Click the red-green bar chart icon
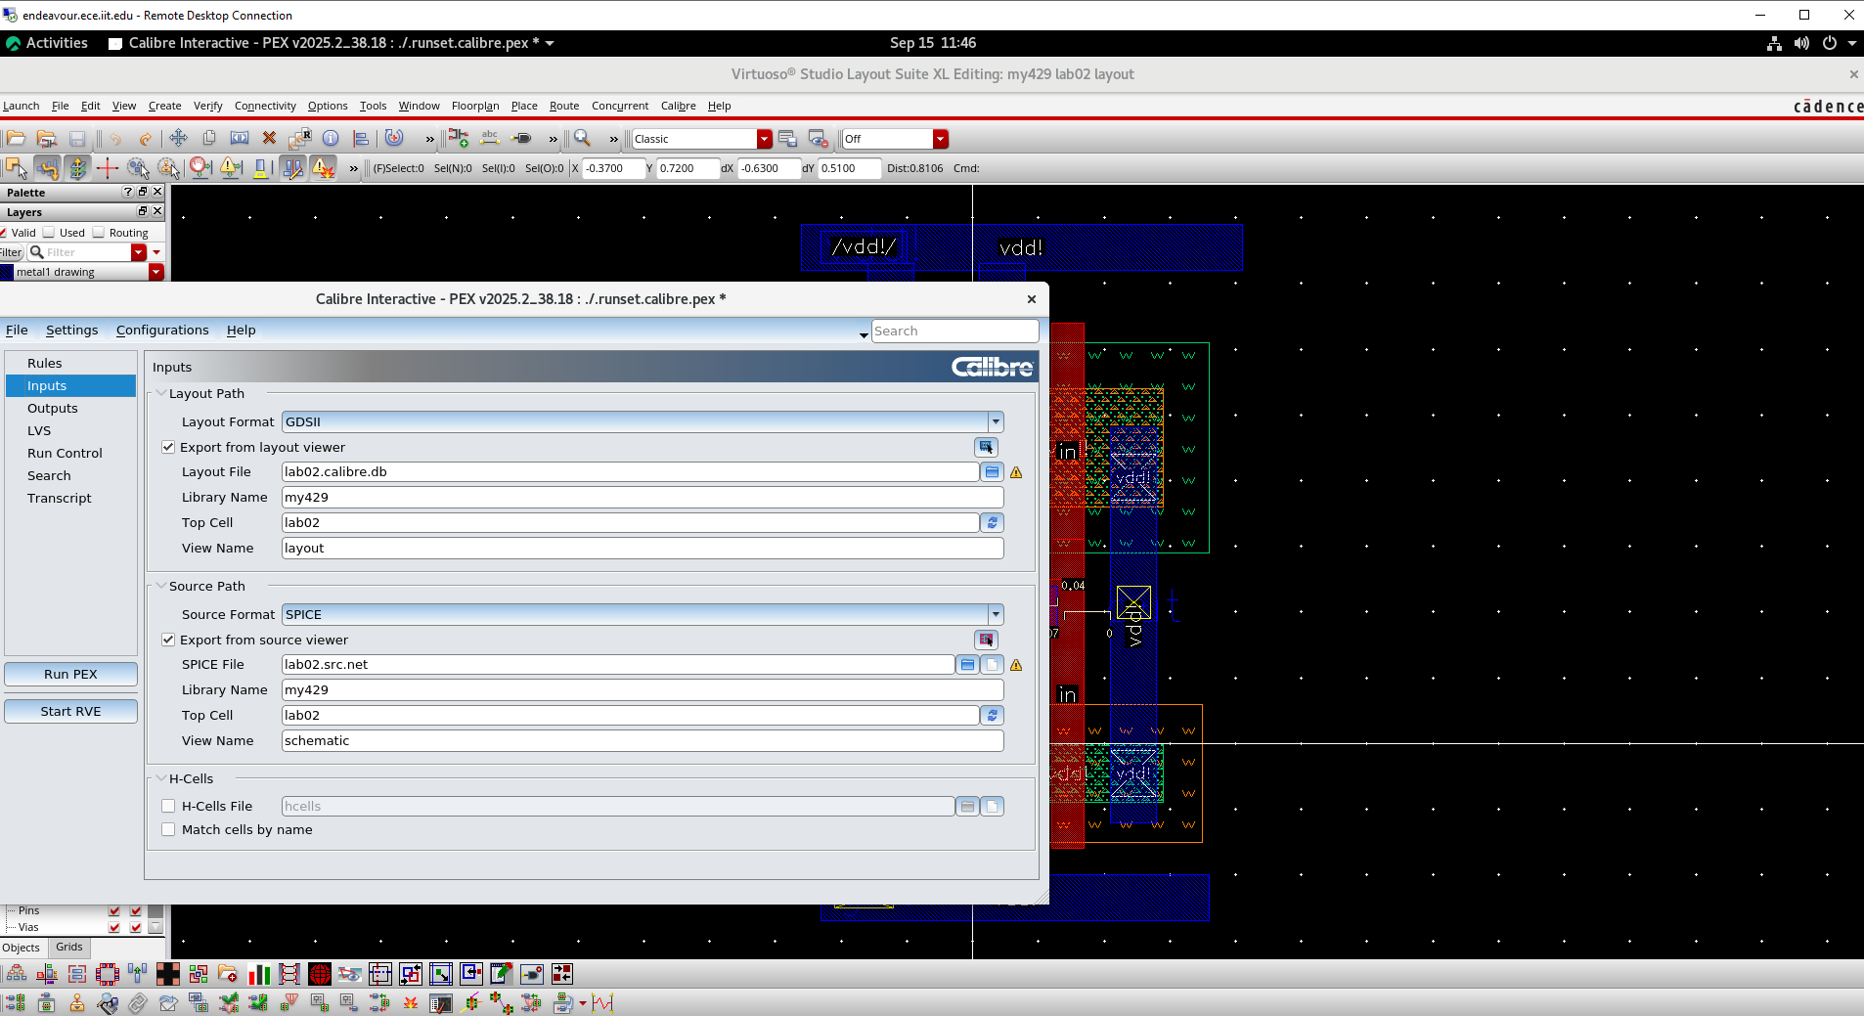This screenshot has height=1016, width=1864. click(x=259, y=974)
